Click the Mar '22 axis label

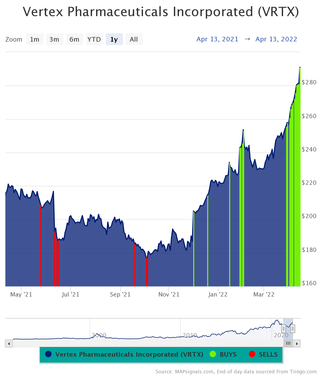tap(264, 295)
